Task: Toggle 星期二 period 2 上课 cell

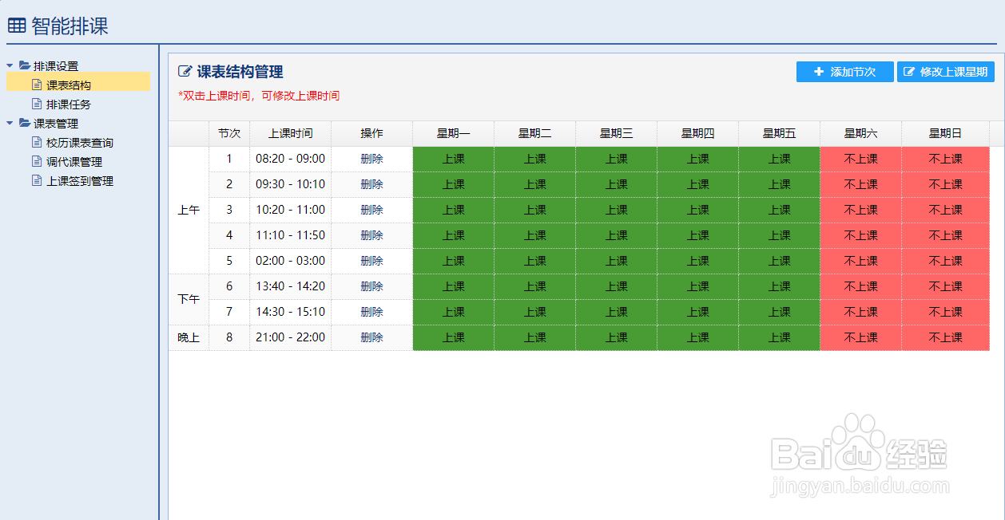Action: (534, 184)
